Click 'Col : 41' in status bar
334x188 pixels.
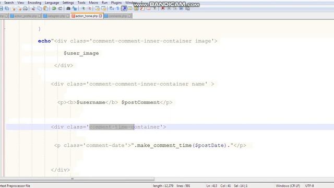click(x=225, y=186)
